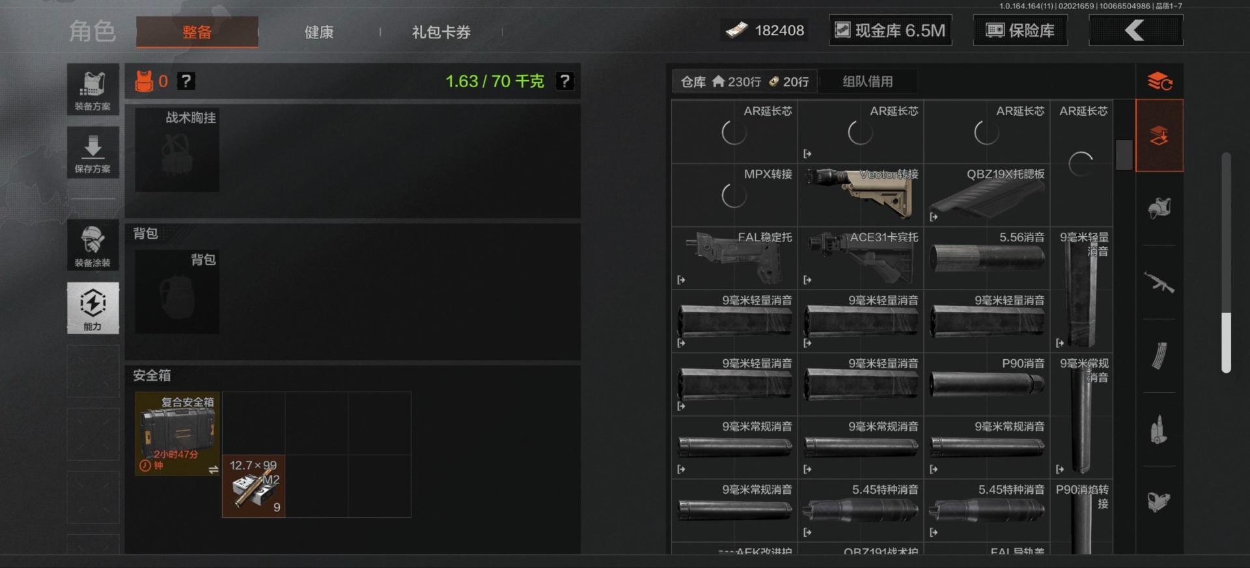Screen dimensions: 1250x568
Task: Select the Vector转接 stock item
Action: [860, 195]
